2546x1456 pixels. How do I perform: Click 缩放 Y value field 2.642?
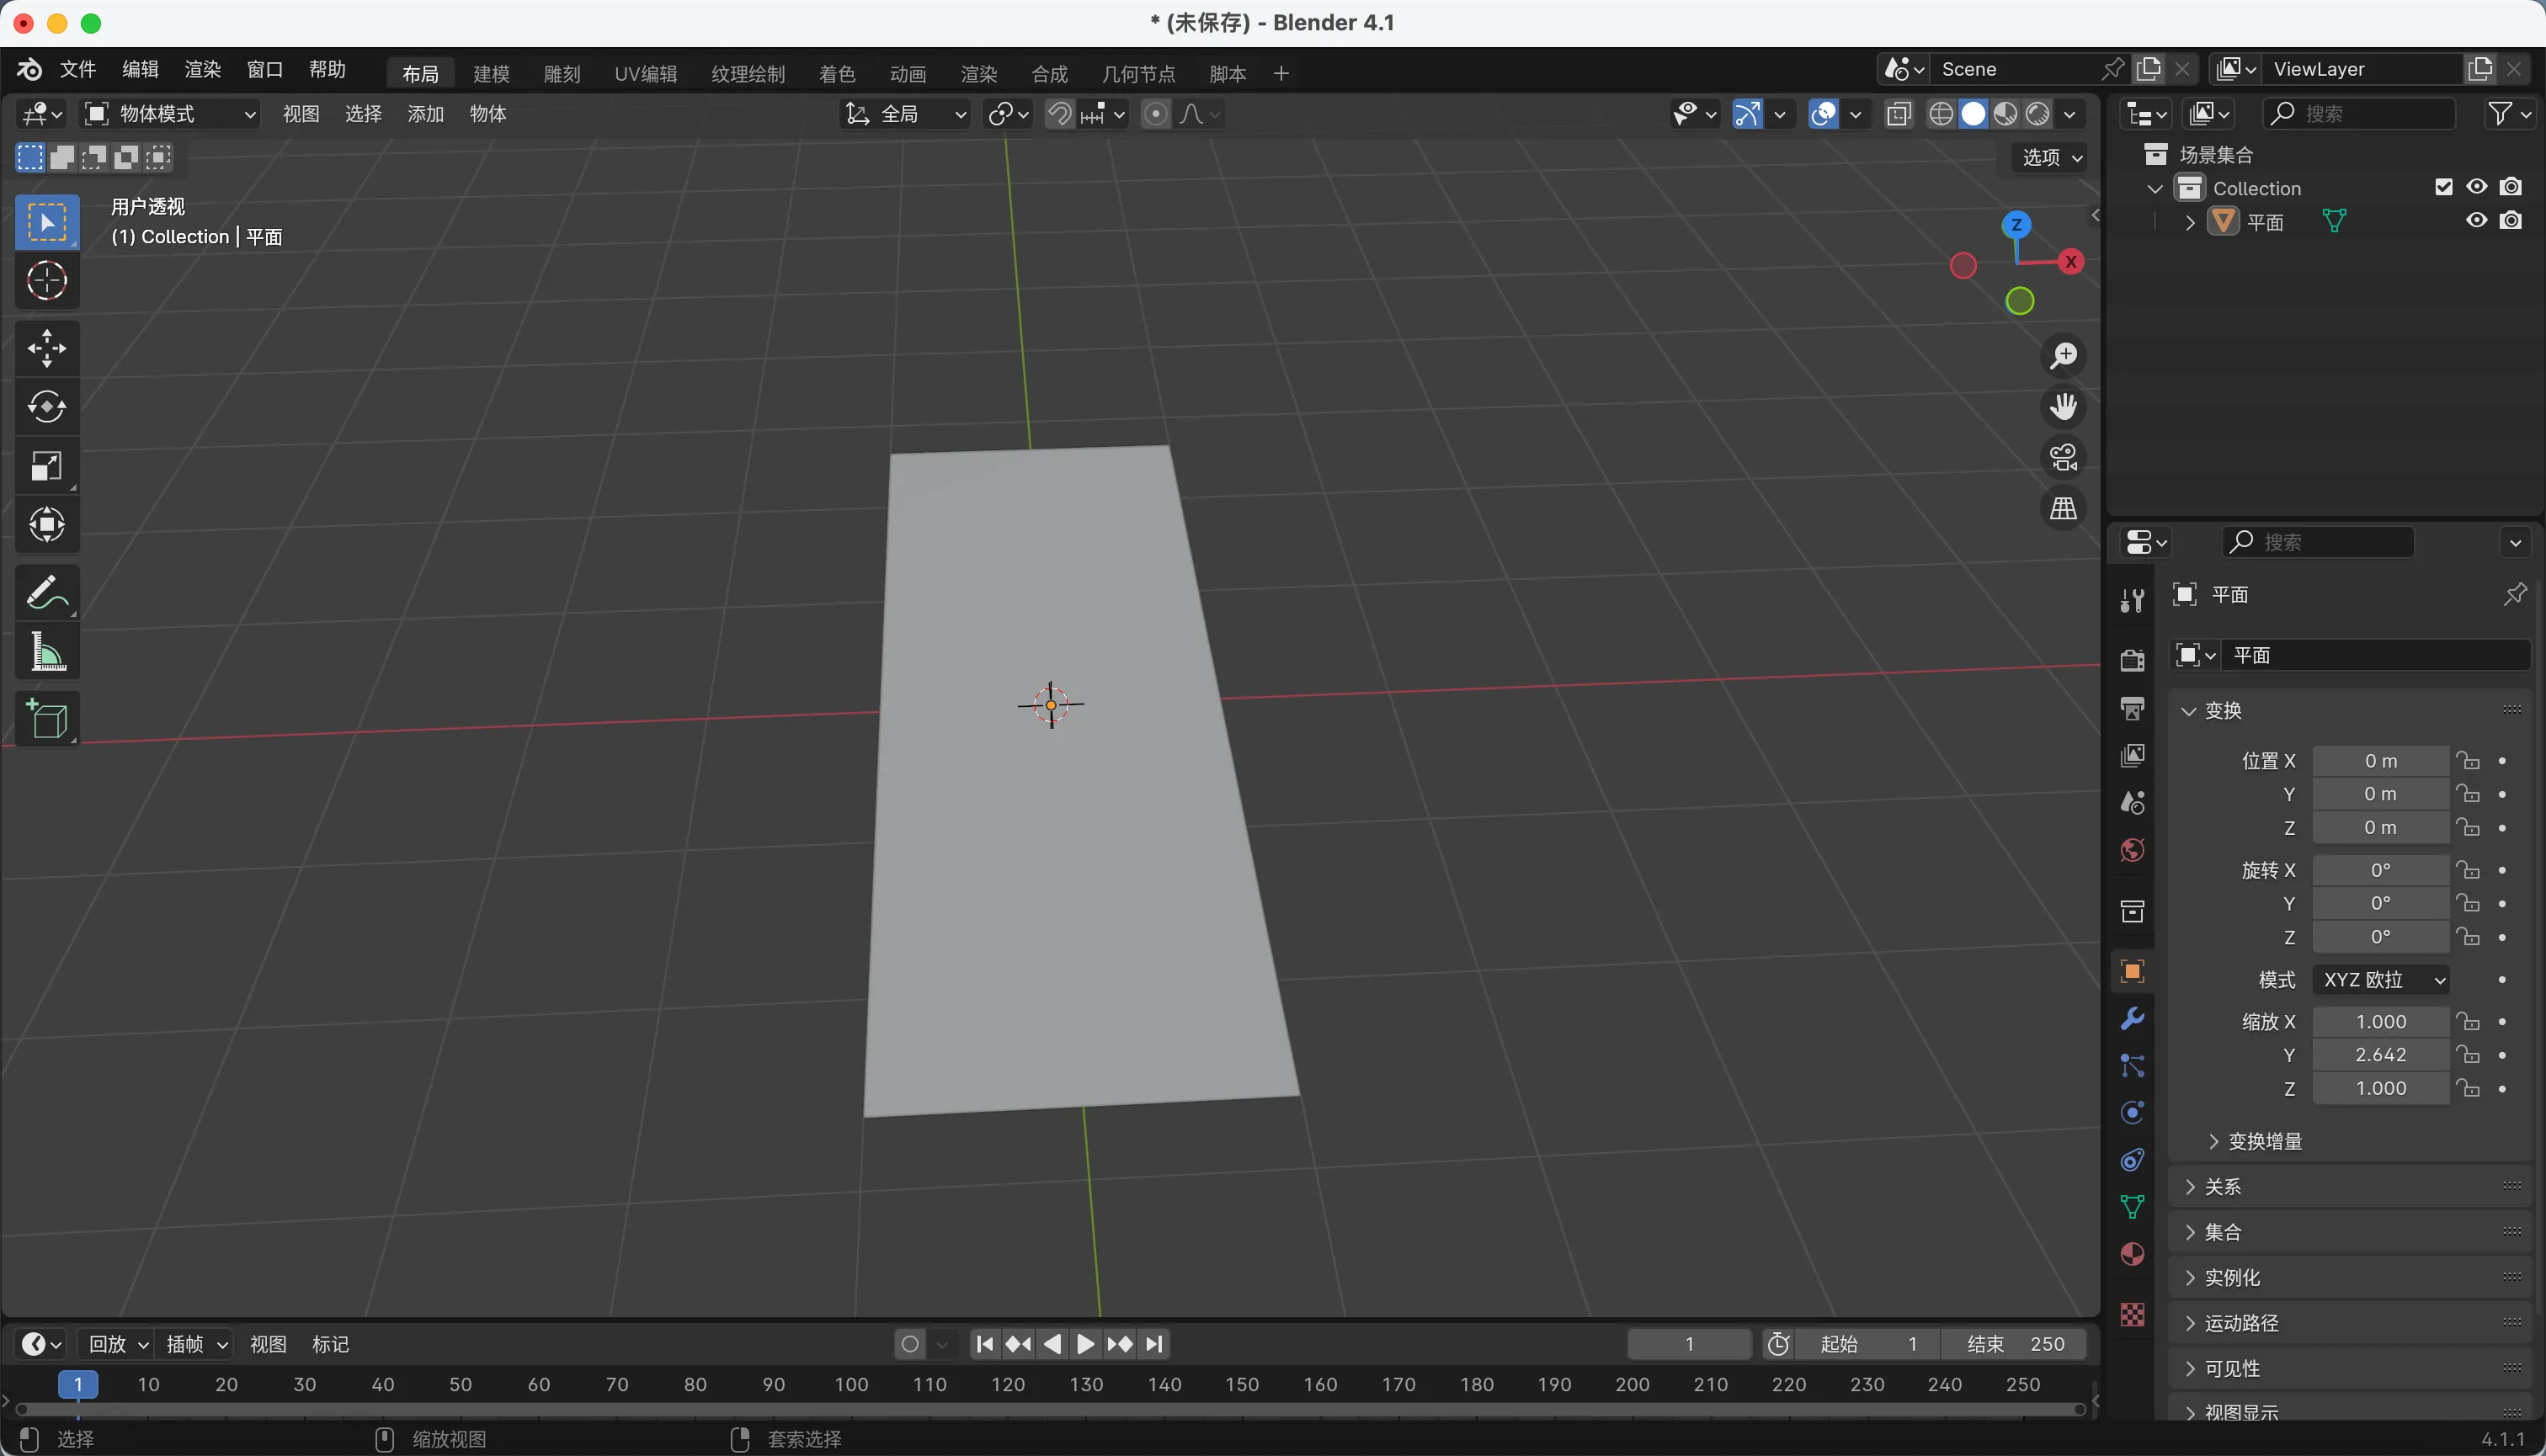(2380, 1055)
